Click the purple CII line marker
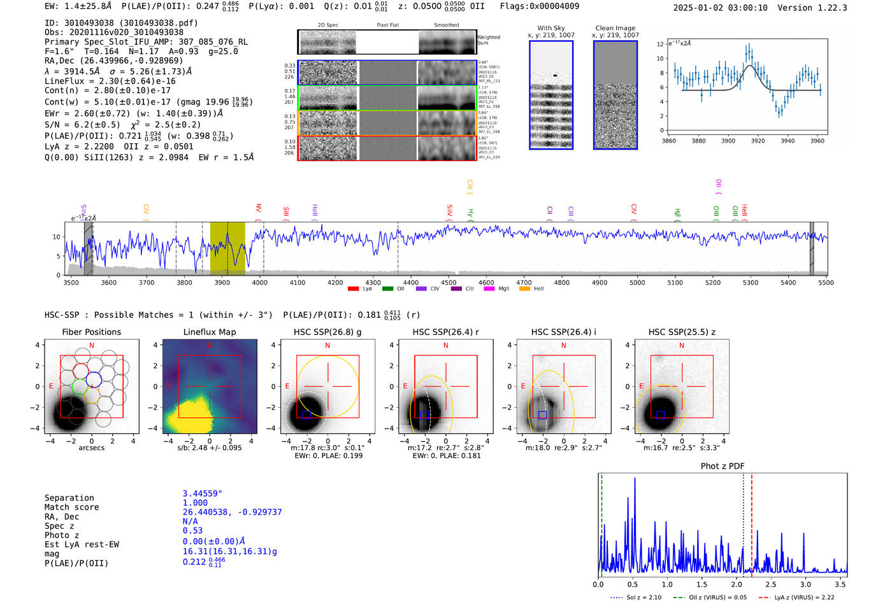 pyautogui.click(x=550, y=213)
